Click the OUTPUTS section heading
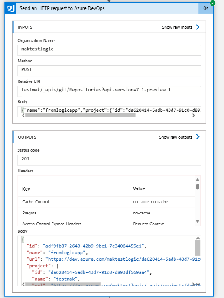 coord(27,137)
